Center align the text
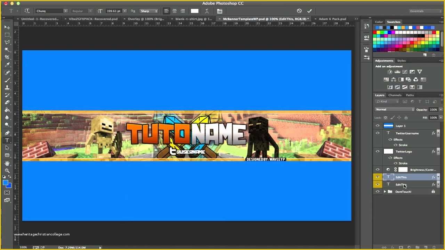 [175, 11]
